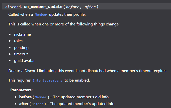
Task: Click the nickname list item
Action: [x=22, y=34]
